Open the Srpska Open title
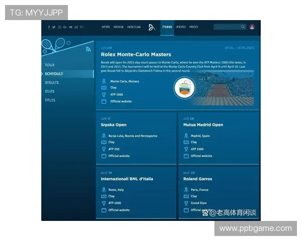This screenshot has width=302, height=241. (114, 125)
